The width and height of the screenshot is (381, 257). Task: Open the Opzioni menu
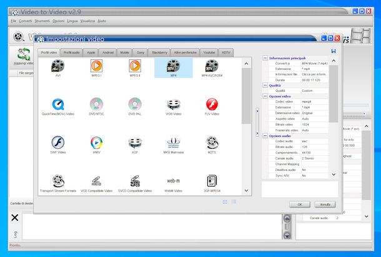click(x=59, y=21)
